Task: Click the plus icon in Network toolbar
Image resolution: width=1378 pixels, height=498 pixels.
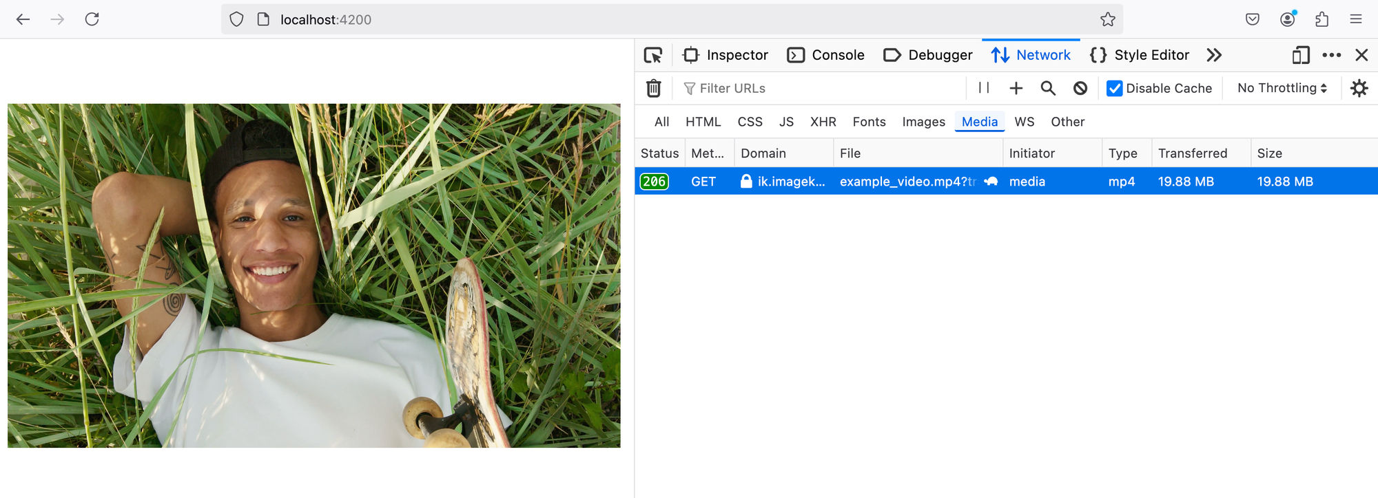Action: click(x=1016, y=88)
